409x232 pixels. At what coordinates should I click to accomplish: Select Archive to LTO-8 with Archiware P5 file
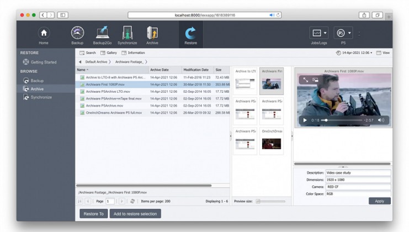(152, 77)
